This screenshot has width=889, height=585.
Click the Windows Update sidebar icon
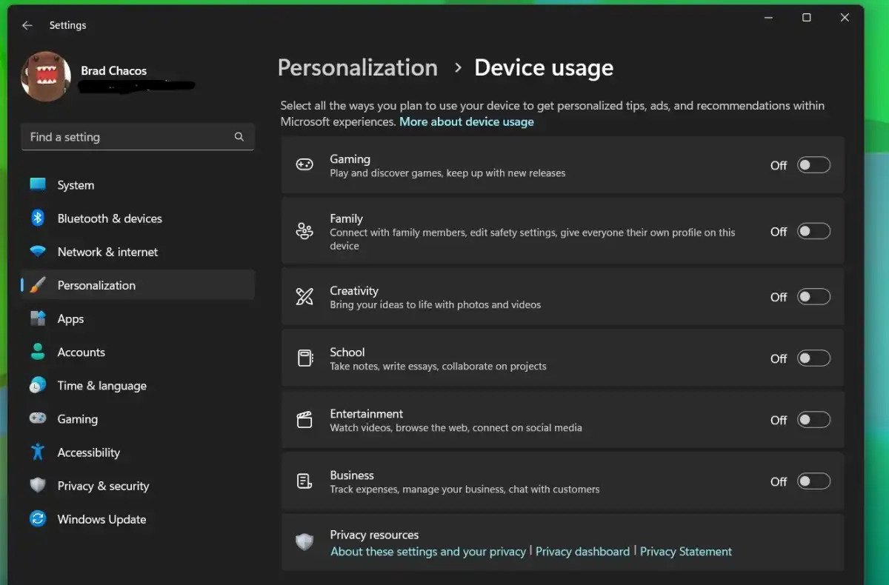(x=37, y=519)
